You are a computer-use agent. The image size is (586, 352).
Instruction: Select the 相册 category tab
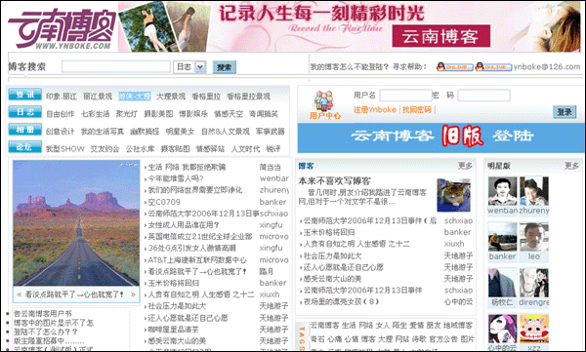click(25, 130)
